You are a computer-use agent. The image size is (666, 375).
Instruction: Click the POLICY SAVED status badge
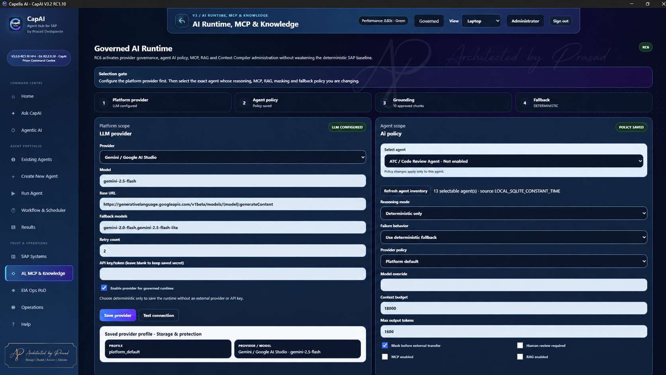pos(631,127)
